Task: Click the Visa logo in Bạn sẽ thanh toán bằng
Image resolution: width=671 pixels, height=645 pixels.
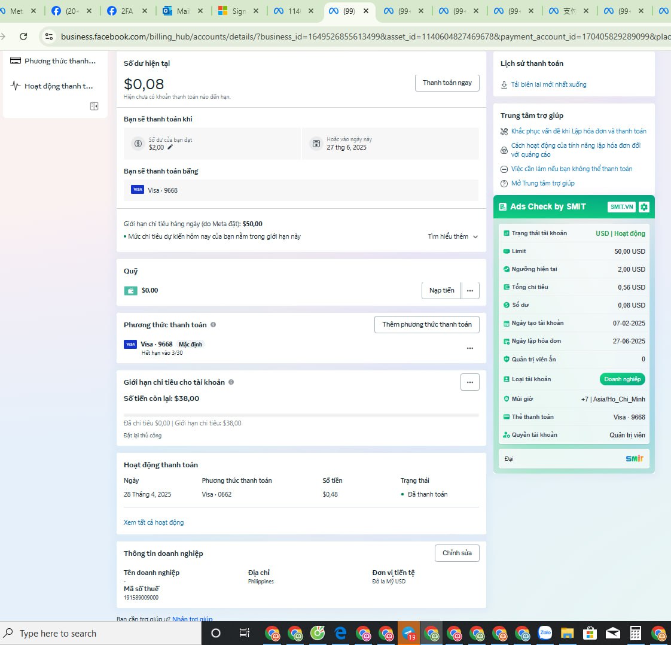Action: 138,190
